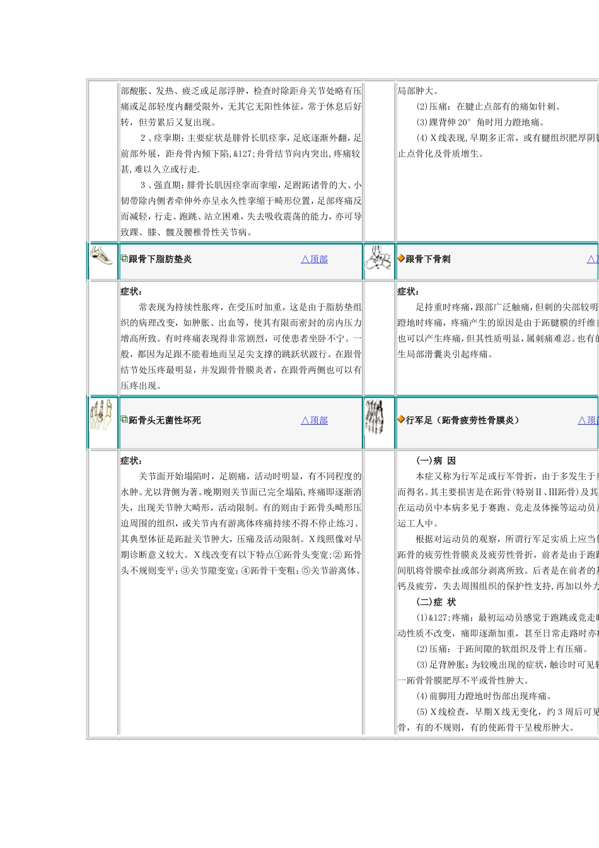Click the heading 跟骨下骨刺
Screen dimensions: 599x848
[x=428, y=259]
